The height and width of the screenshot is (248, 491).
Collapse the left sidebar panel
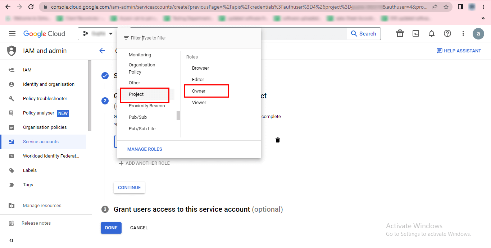[11, 240]
